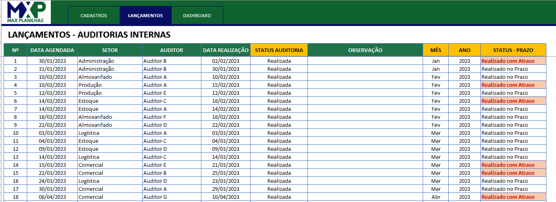
Task: Click the Nº column header
Action: click(x=16, y=50)
